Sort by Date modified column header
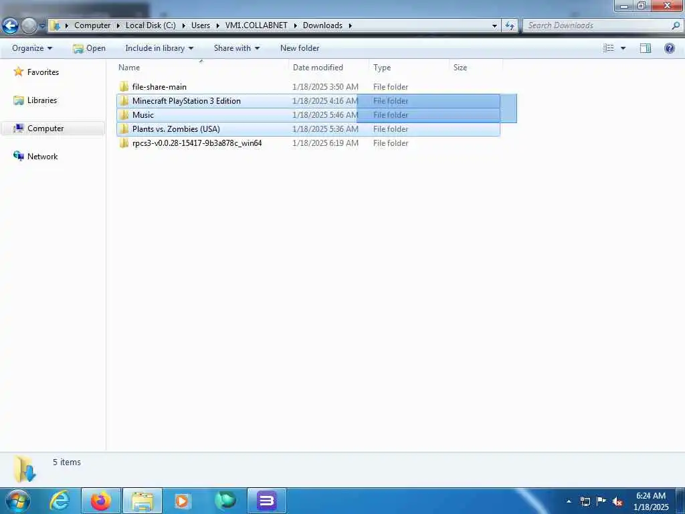685x514 pixels. (x=318, y=68)
